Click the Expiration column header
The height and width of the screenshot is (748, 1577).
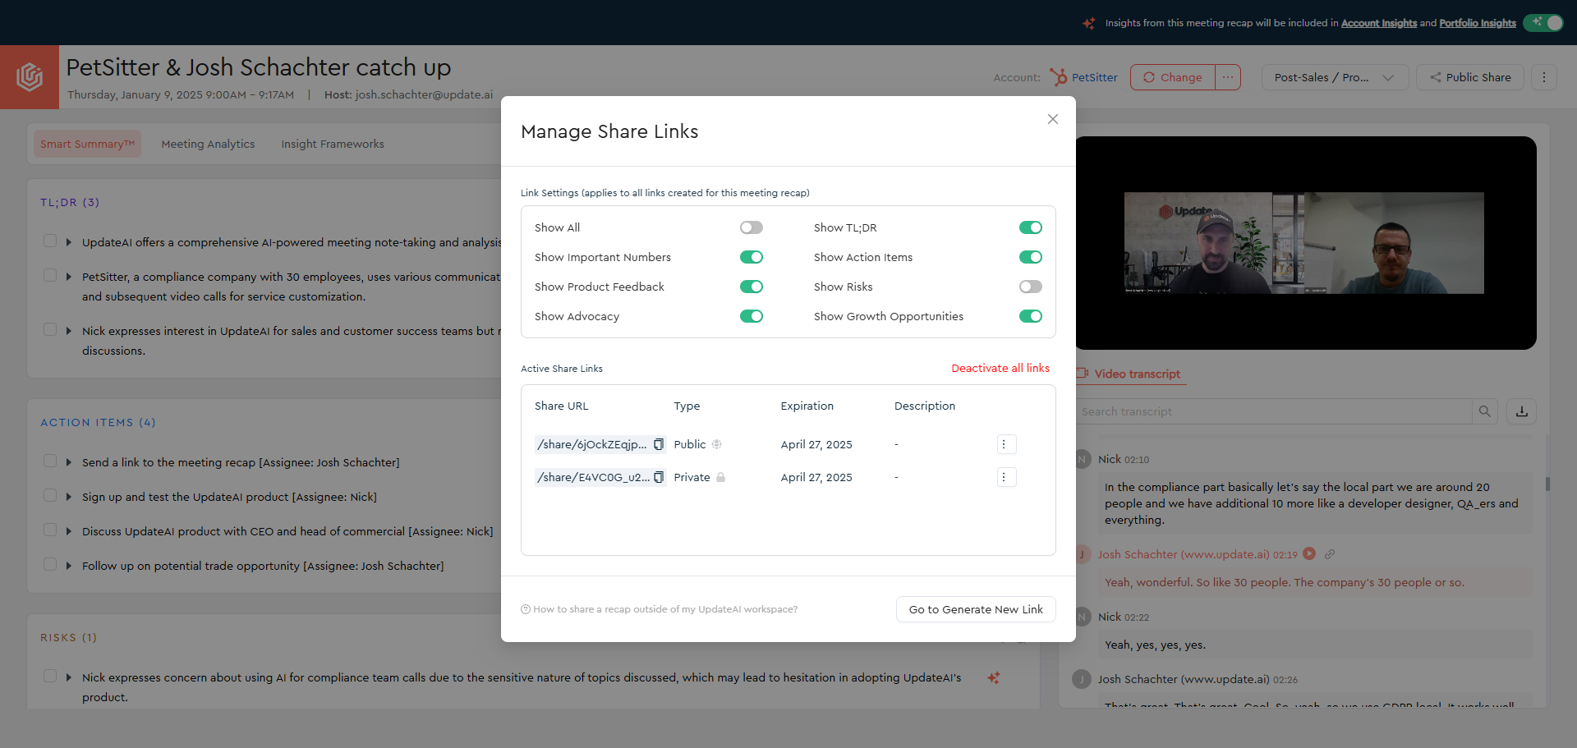pyautogui.click(x=807, y=406)
